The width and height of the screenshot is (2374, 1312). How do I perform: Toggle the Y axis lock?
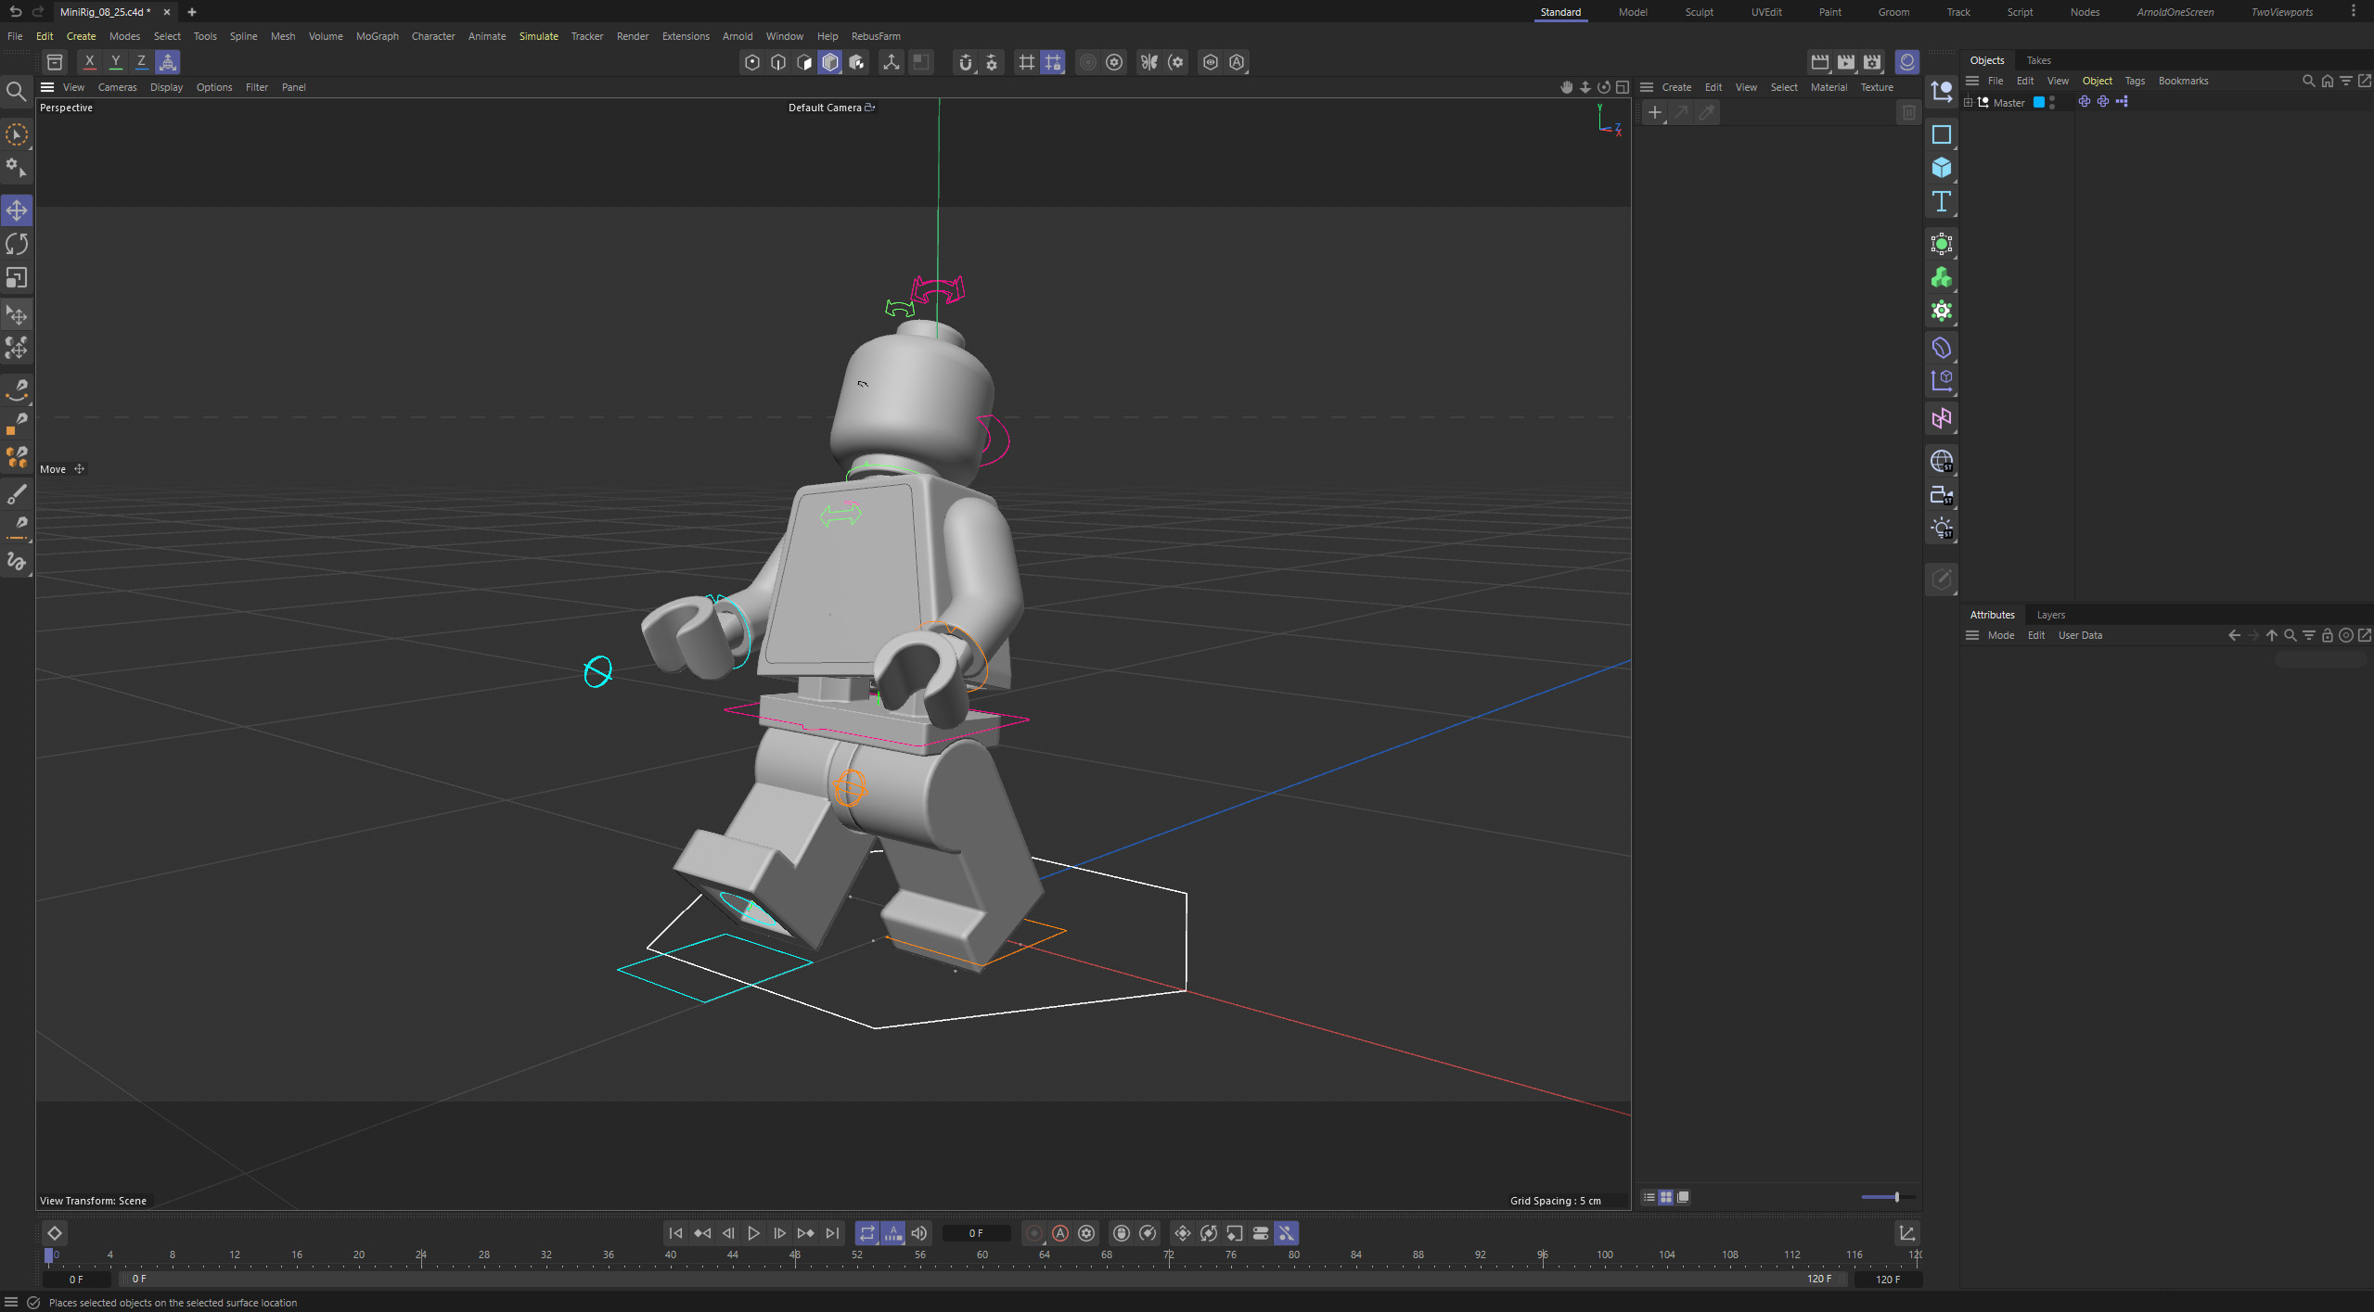[115, 62]
